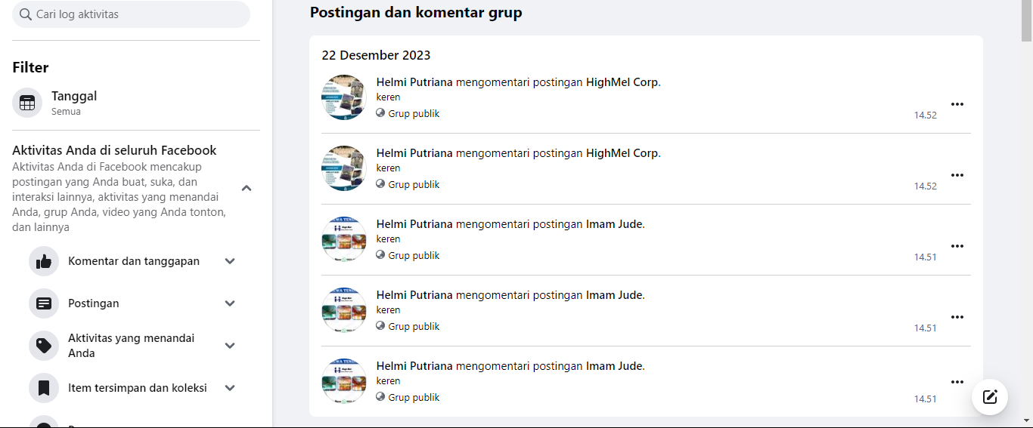The width and height of the screenshot is (1033, 428).
Task: Click the Postingan sidebar icon
Action: 44,303
